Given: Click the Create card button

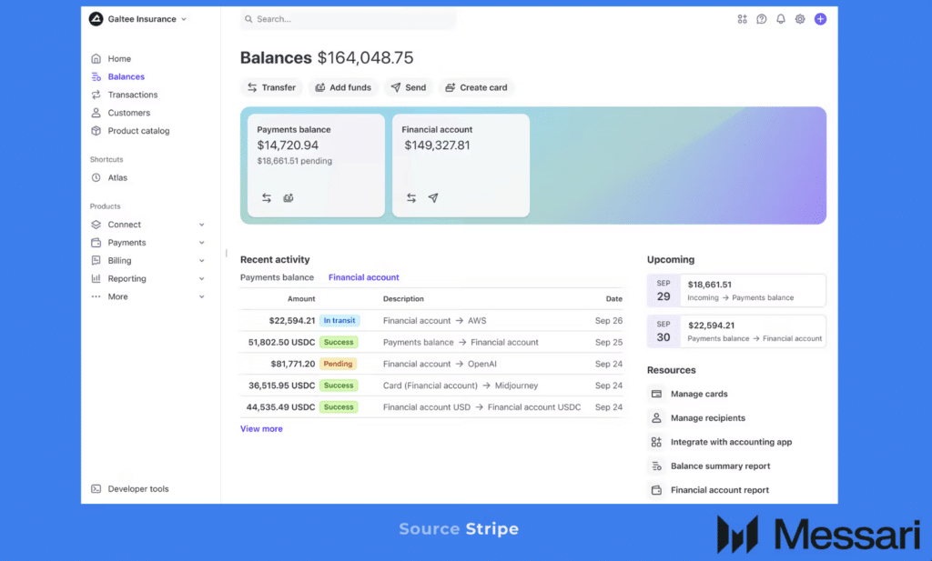Looking at the screenshot, I should (477, 87).
